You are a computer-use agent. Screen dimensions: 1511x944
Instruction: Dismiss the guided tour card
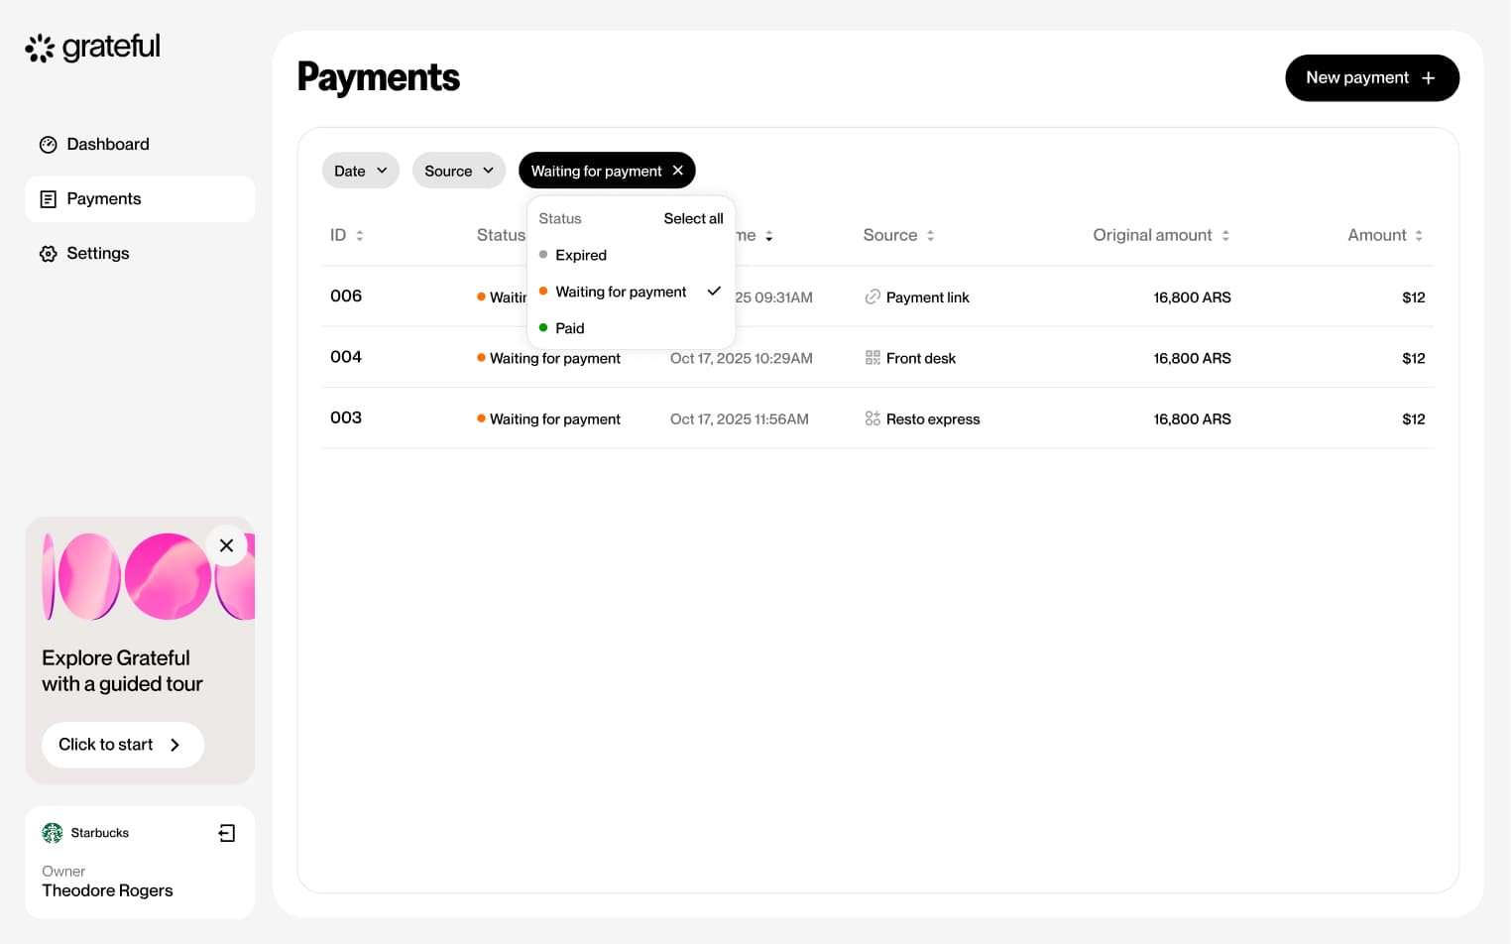click(226, 545)
